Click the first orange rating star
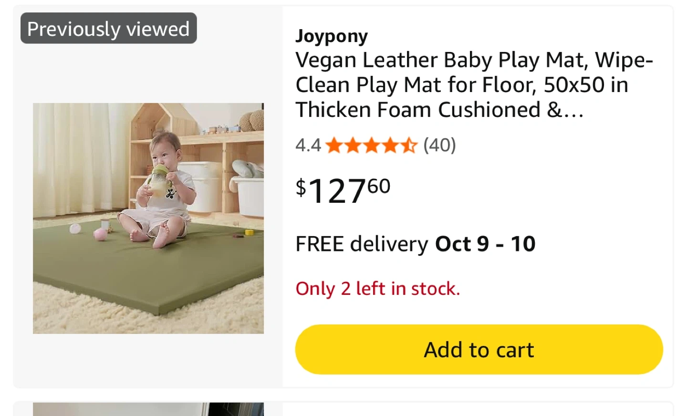This screenshot has height=416, width=687. tap(334, 145)
